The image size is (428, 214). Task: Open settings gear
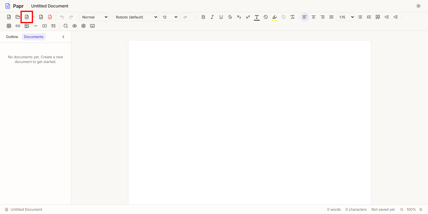(84, 26)
